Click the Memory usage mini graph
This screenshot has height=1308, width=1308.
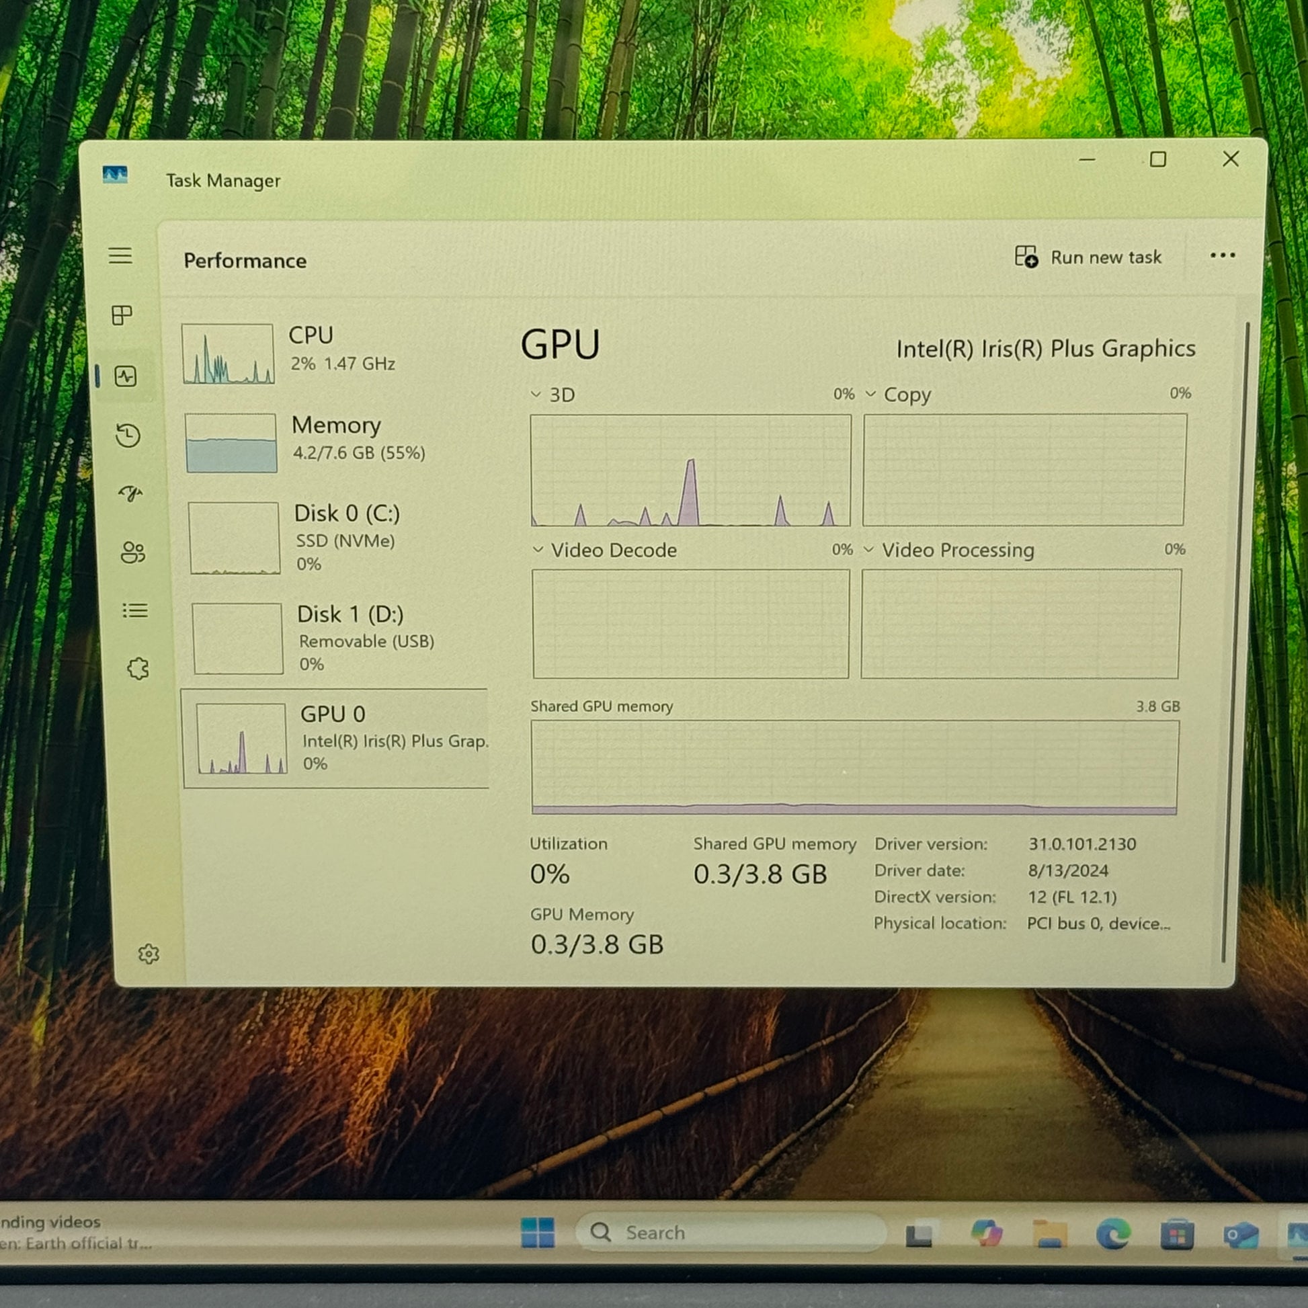click(x=231, y=443)
